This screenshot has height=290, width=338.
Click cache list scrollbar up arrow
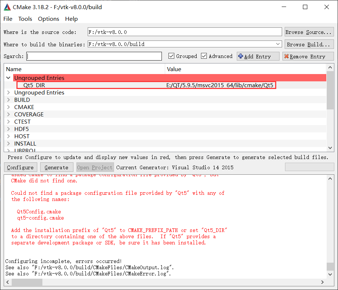pyautogui.click(x=330, y=67)
